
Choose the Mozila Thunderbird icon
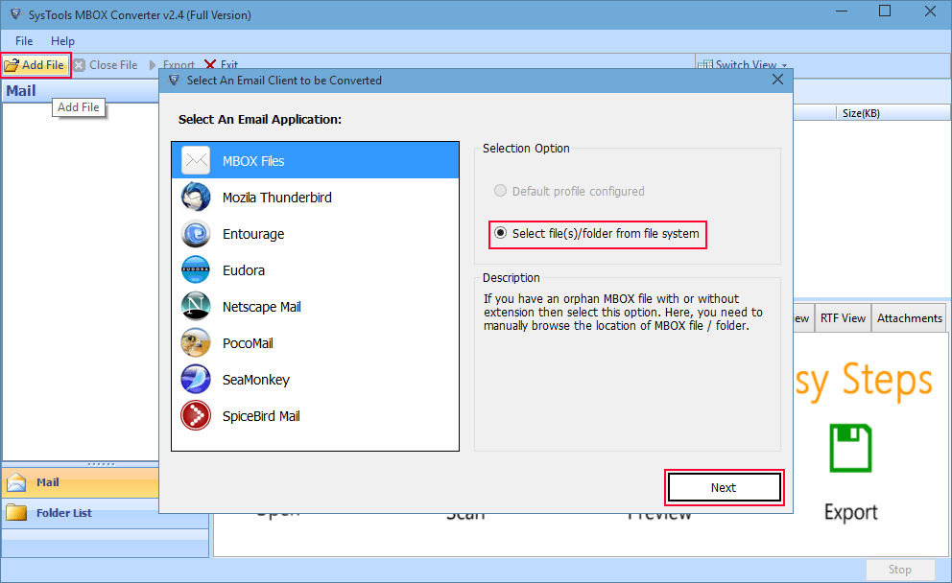click(196, 198)
